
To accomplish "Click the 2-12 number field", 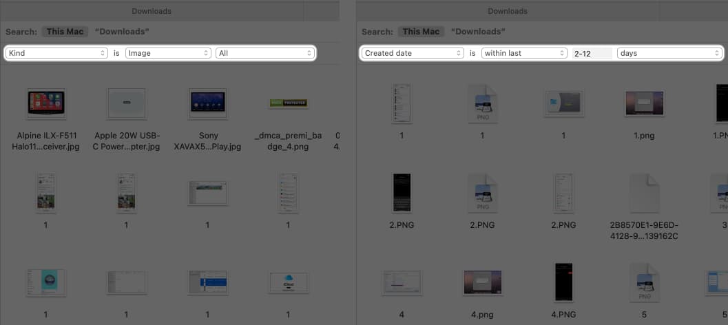I will 592,54.
